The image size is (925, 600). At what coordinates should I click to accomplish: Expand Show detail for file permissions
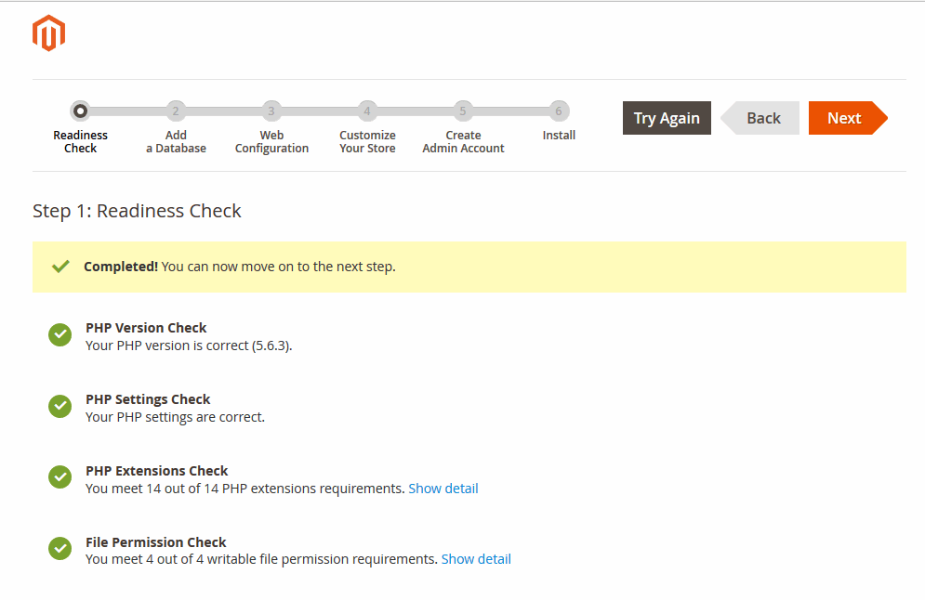476,559
